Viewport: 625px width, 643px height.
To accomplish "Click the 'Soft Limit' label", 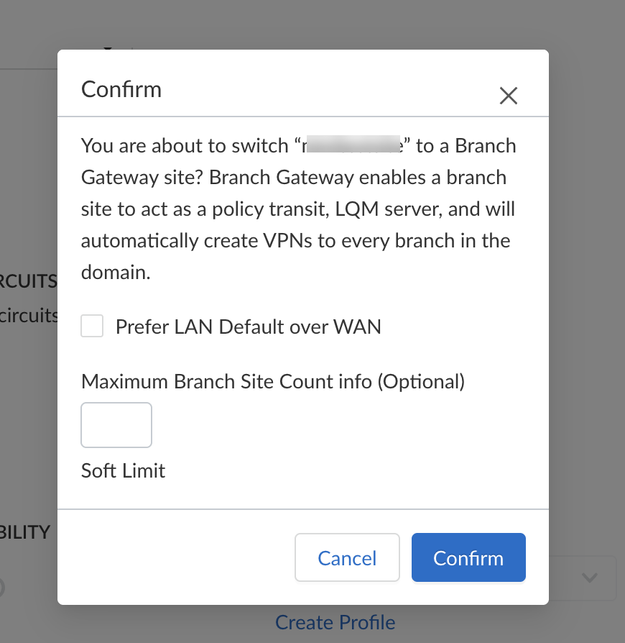I will click(x=124, y=470).
